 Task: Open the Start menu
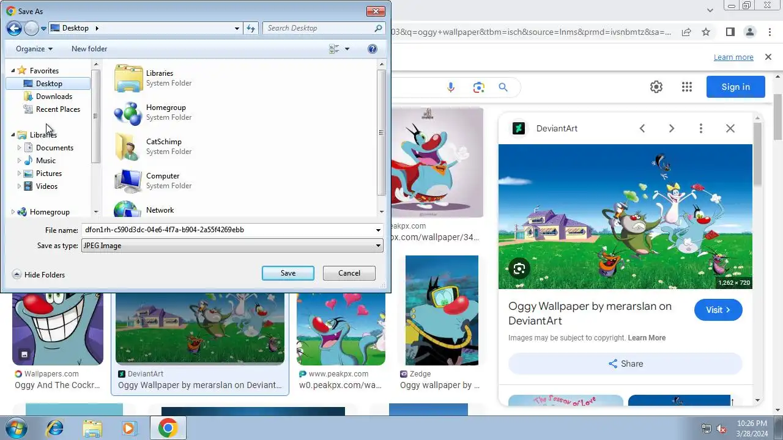[17, 428]
